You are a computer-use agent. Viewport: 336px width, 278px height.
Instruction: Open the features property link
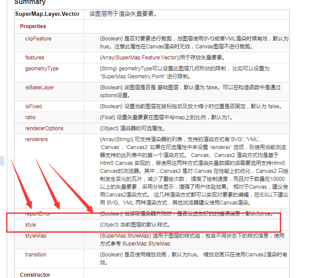click(35, 58)
